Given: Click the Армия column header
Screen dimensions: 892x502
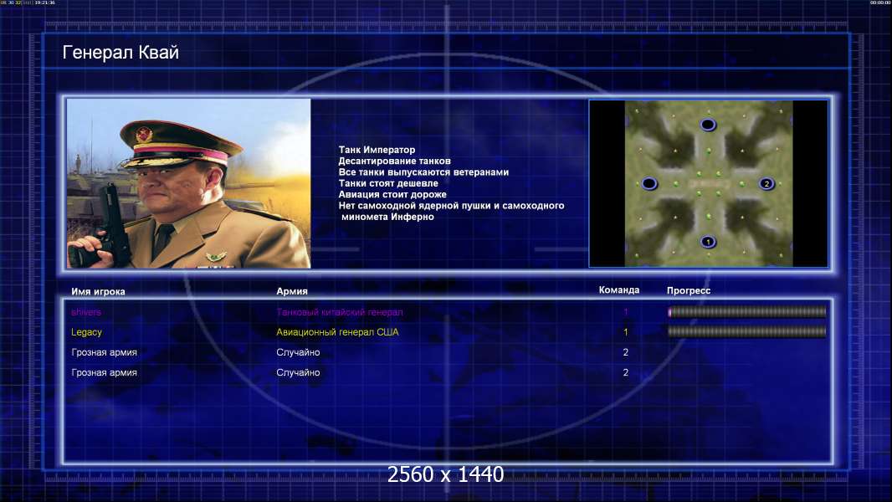Looking at the screenshot, I should pyautogui.click(x=292, y=291).
